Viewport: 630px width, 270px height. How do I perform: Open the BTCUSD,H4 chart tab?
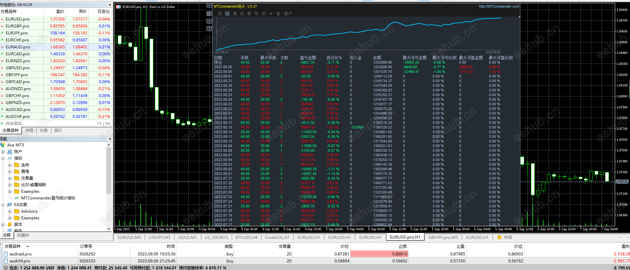pos(246,237)
